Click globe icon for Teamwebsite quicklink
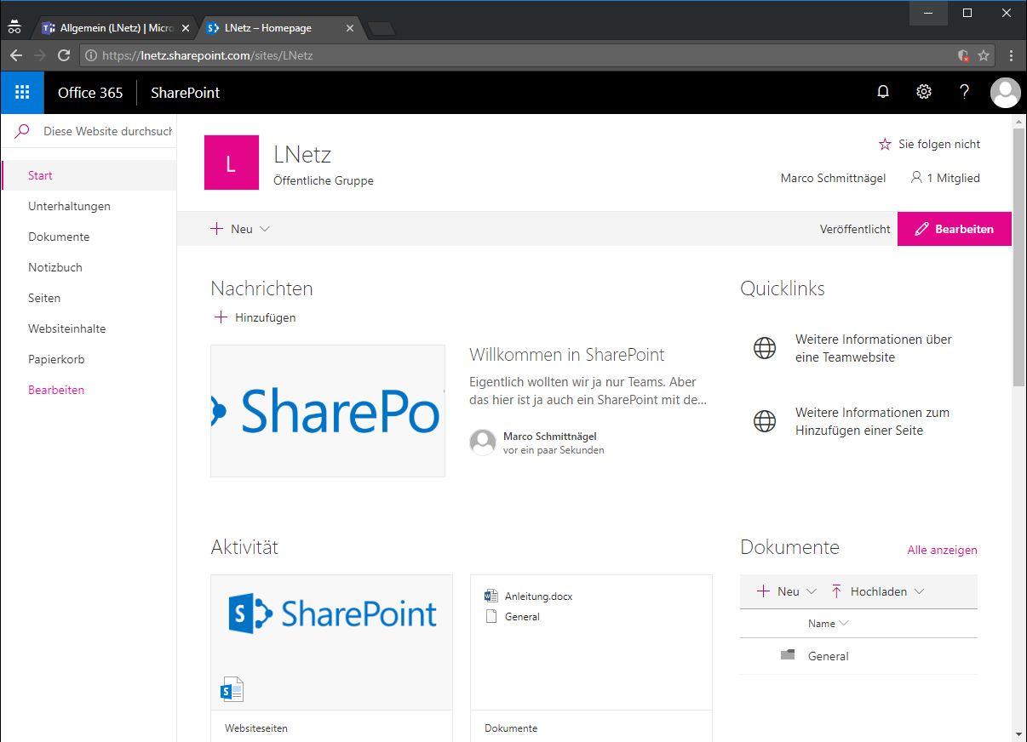The image size is (1027, 742). 765,348
